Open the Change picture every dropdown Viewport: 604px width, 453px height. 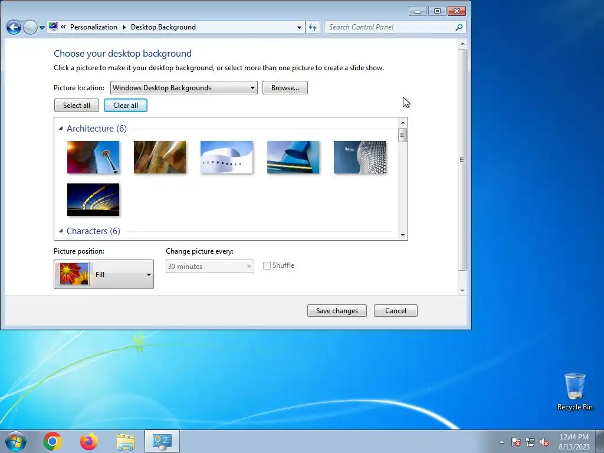click(209, 266)
